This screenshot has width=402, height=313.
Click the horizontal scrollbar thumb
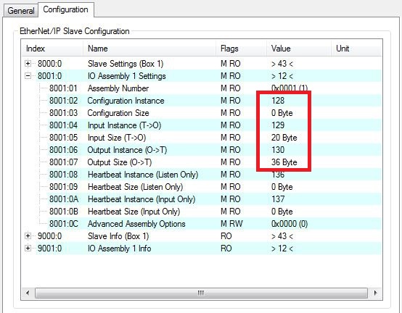(x=201, y=293)
